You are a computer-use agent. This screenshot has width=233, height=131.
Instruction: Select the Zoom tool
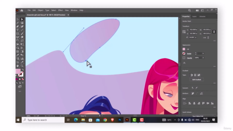[22, 66]
